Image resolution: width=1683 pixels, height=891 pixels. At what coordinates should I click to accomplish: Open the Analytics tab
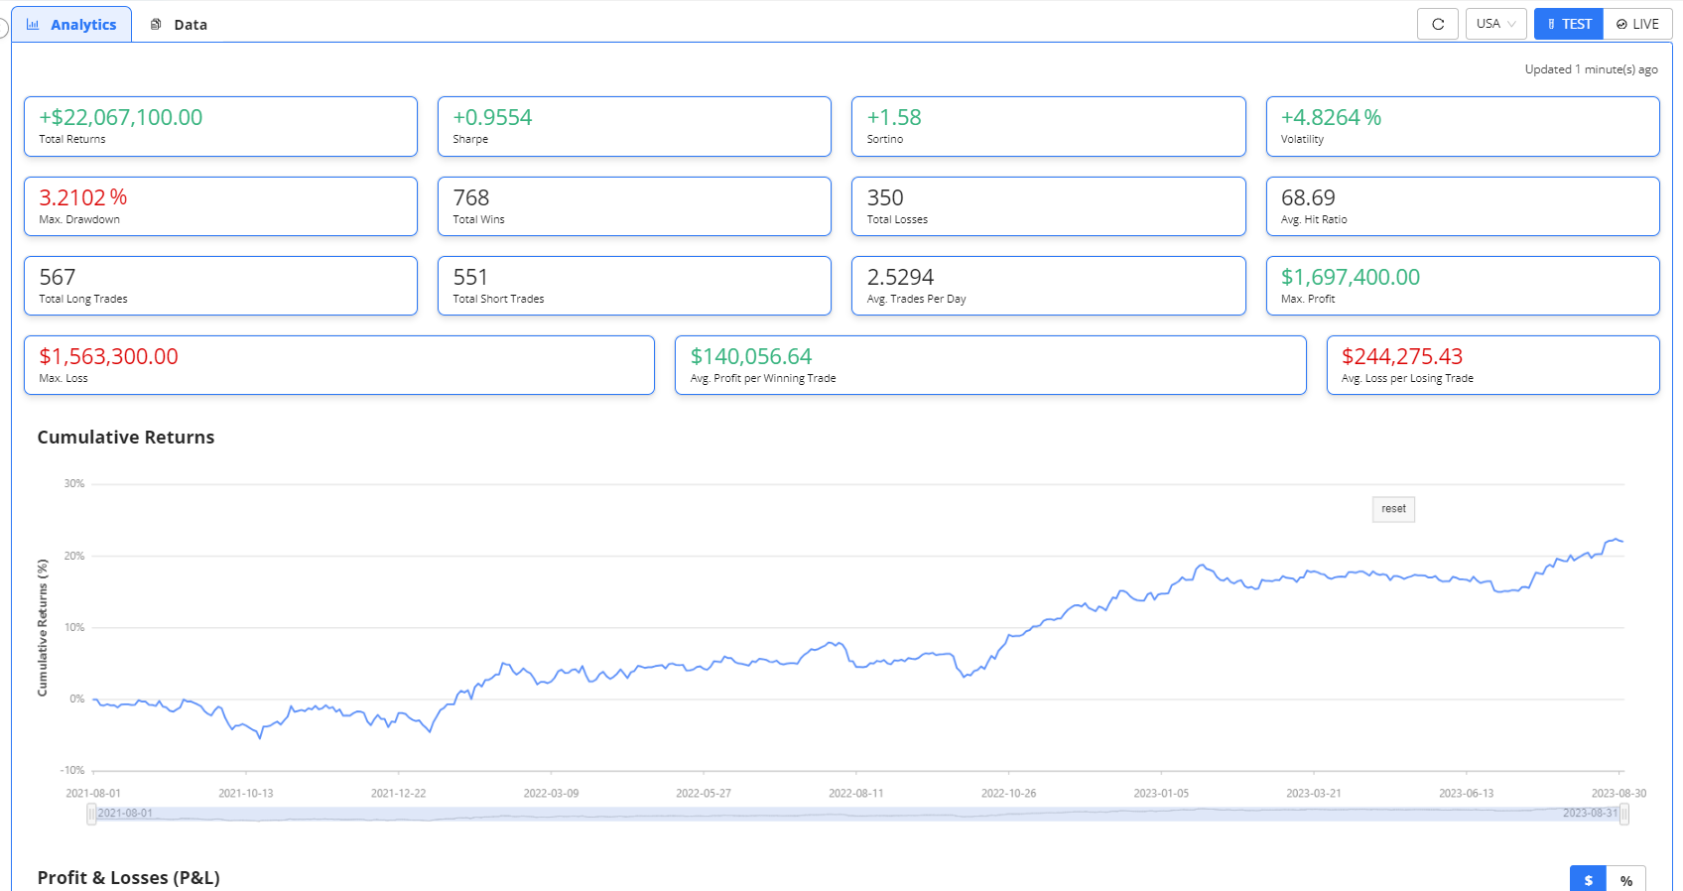click(71, 25)
